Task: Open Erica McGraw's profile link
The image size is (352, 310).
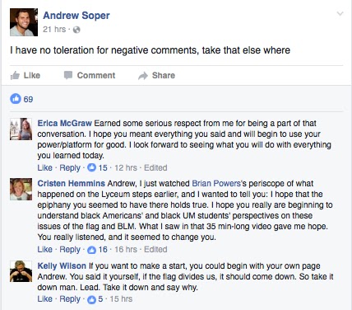Action: pyautogui.click(x=64, y=123)
